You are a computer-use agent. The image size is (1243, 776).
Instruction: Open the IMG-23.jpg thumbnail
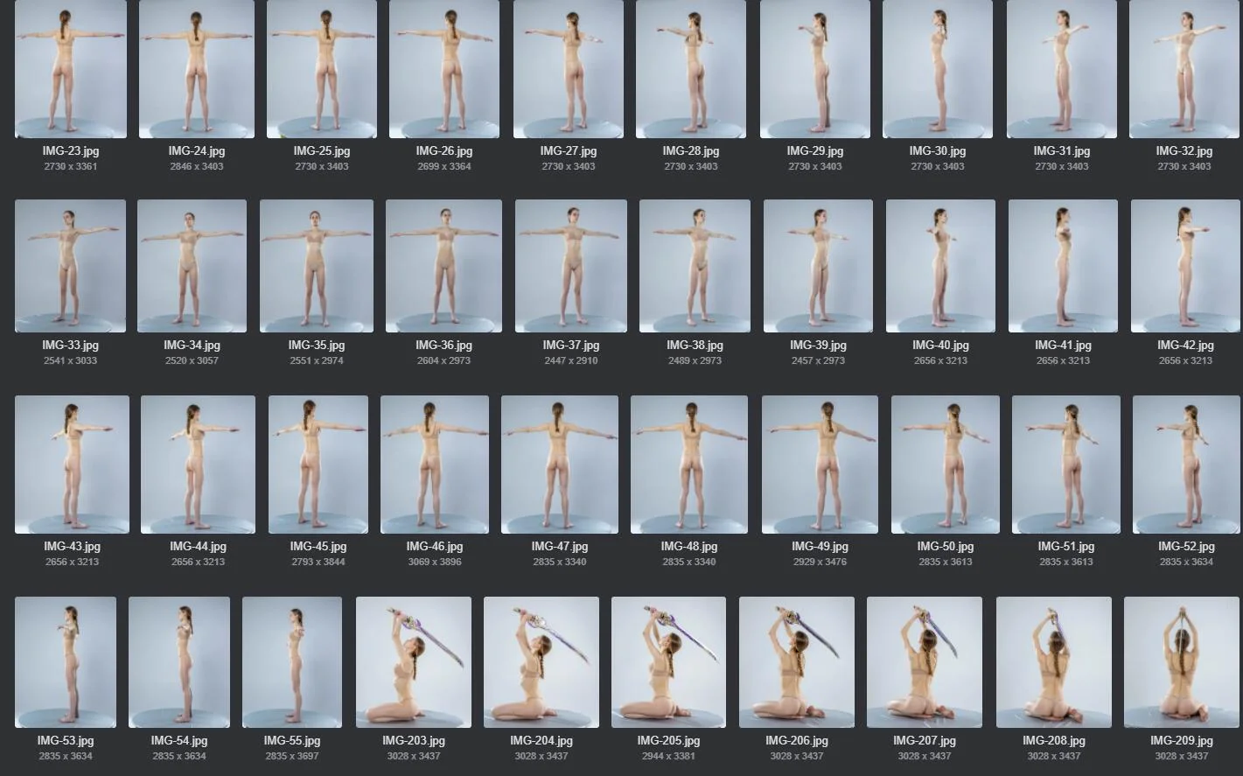(71, 69)
